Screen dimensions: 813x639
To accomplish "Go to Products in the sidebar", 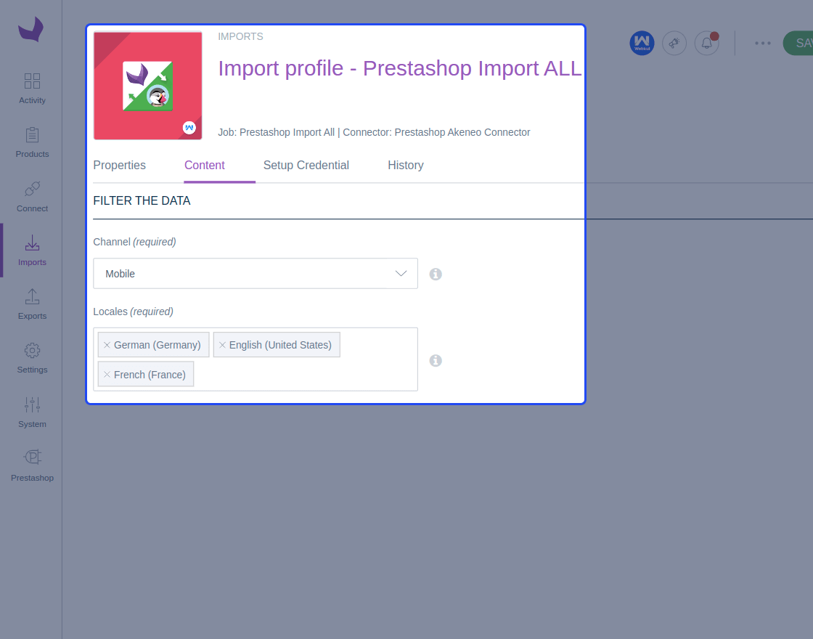I will click(x=32, y=142).
